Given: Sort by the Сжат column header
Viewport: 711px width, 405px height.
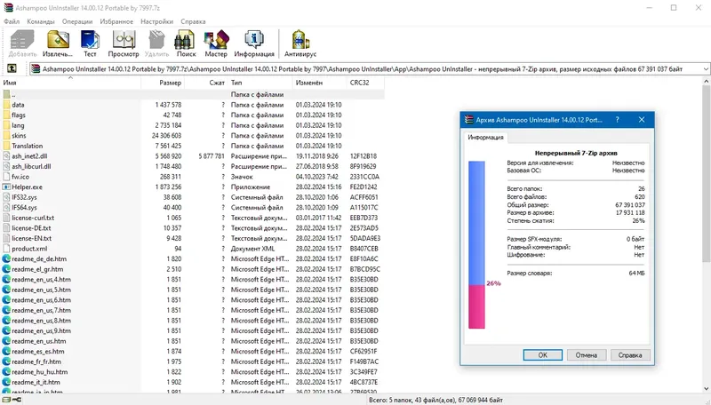Looking at the screenshot, I should (206, 83).
